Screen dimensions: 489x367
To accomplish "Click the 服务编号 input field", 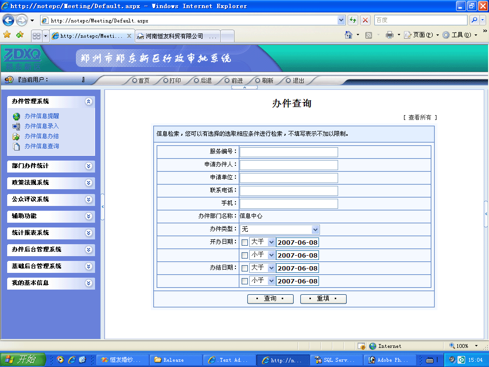I will coord(288,152).
